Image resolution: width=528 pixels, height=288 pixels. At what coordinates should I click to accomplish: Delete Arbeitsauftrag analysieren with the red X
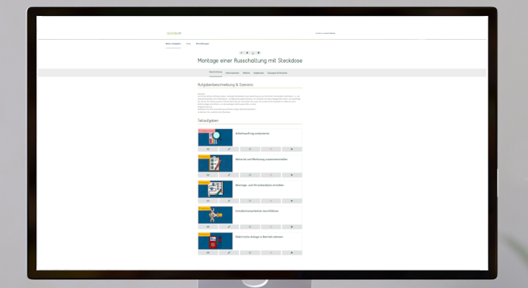pyautogui.click(x=271, y=149)
